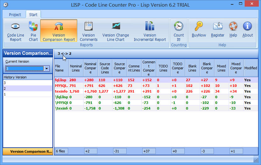Minimize the Code Line Counter window
The image size is (261, 165).
232,4
